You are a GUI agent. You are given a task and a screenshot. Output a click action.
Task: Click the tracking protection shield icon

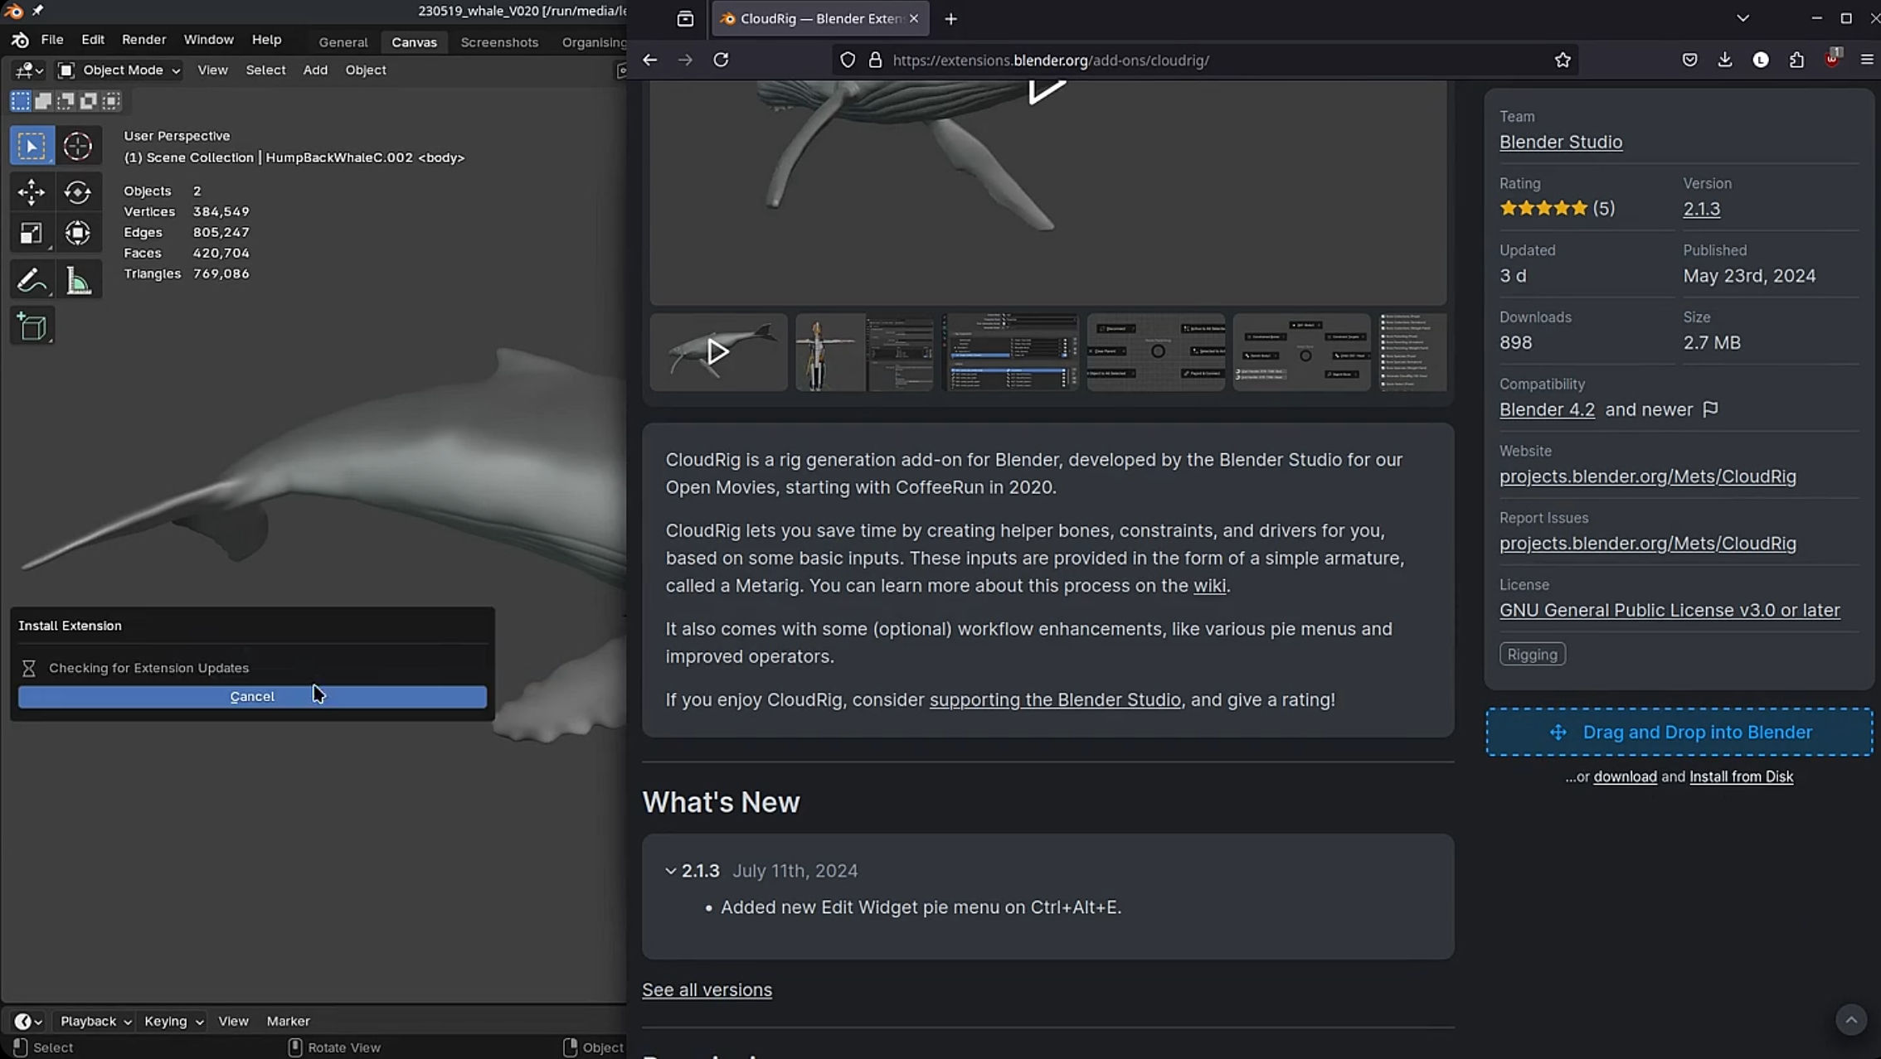(848, 60)
